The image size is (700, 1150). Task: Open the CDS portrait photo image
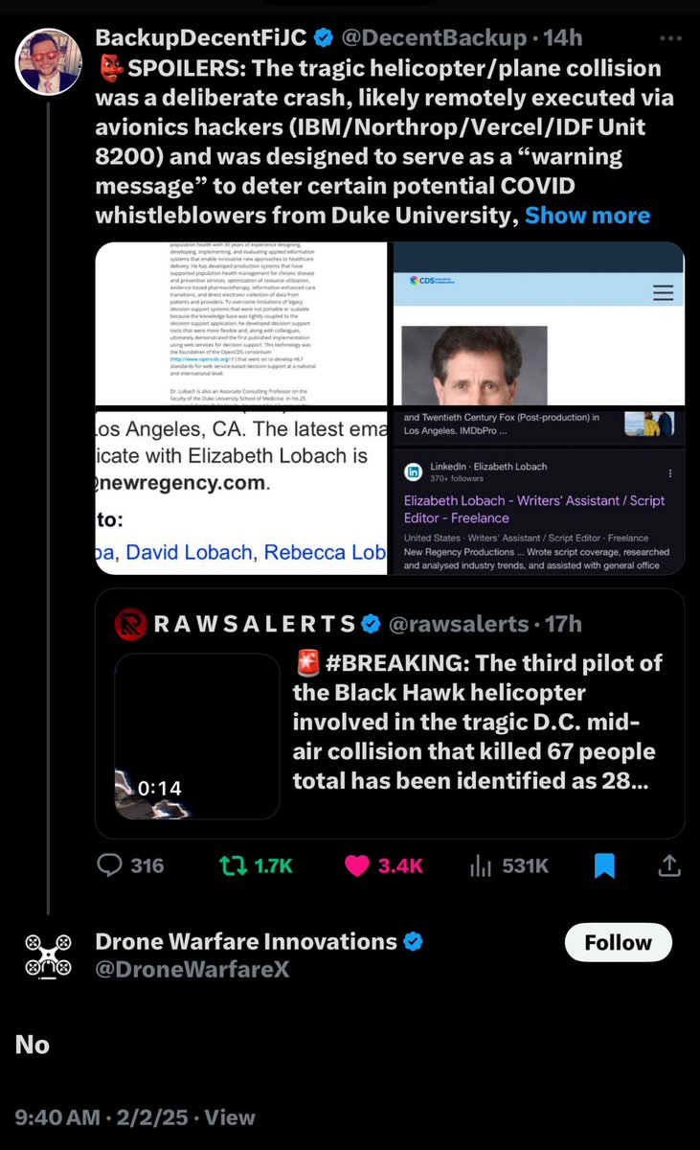(x=537, y=324)
